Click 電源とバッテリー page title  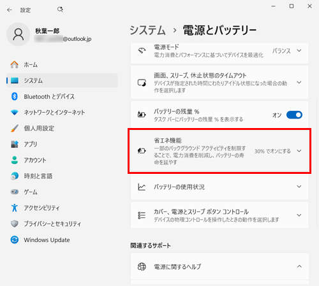click(x=219, y=30)
